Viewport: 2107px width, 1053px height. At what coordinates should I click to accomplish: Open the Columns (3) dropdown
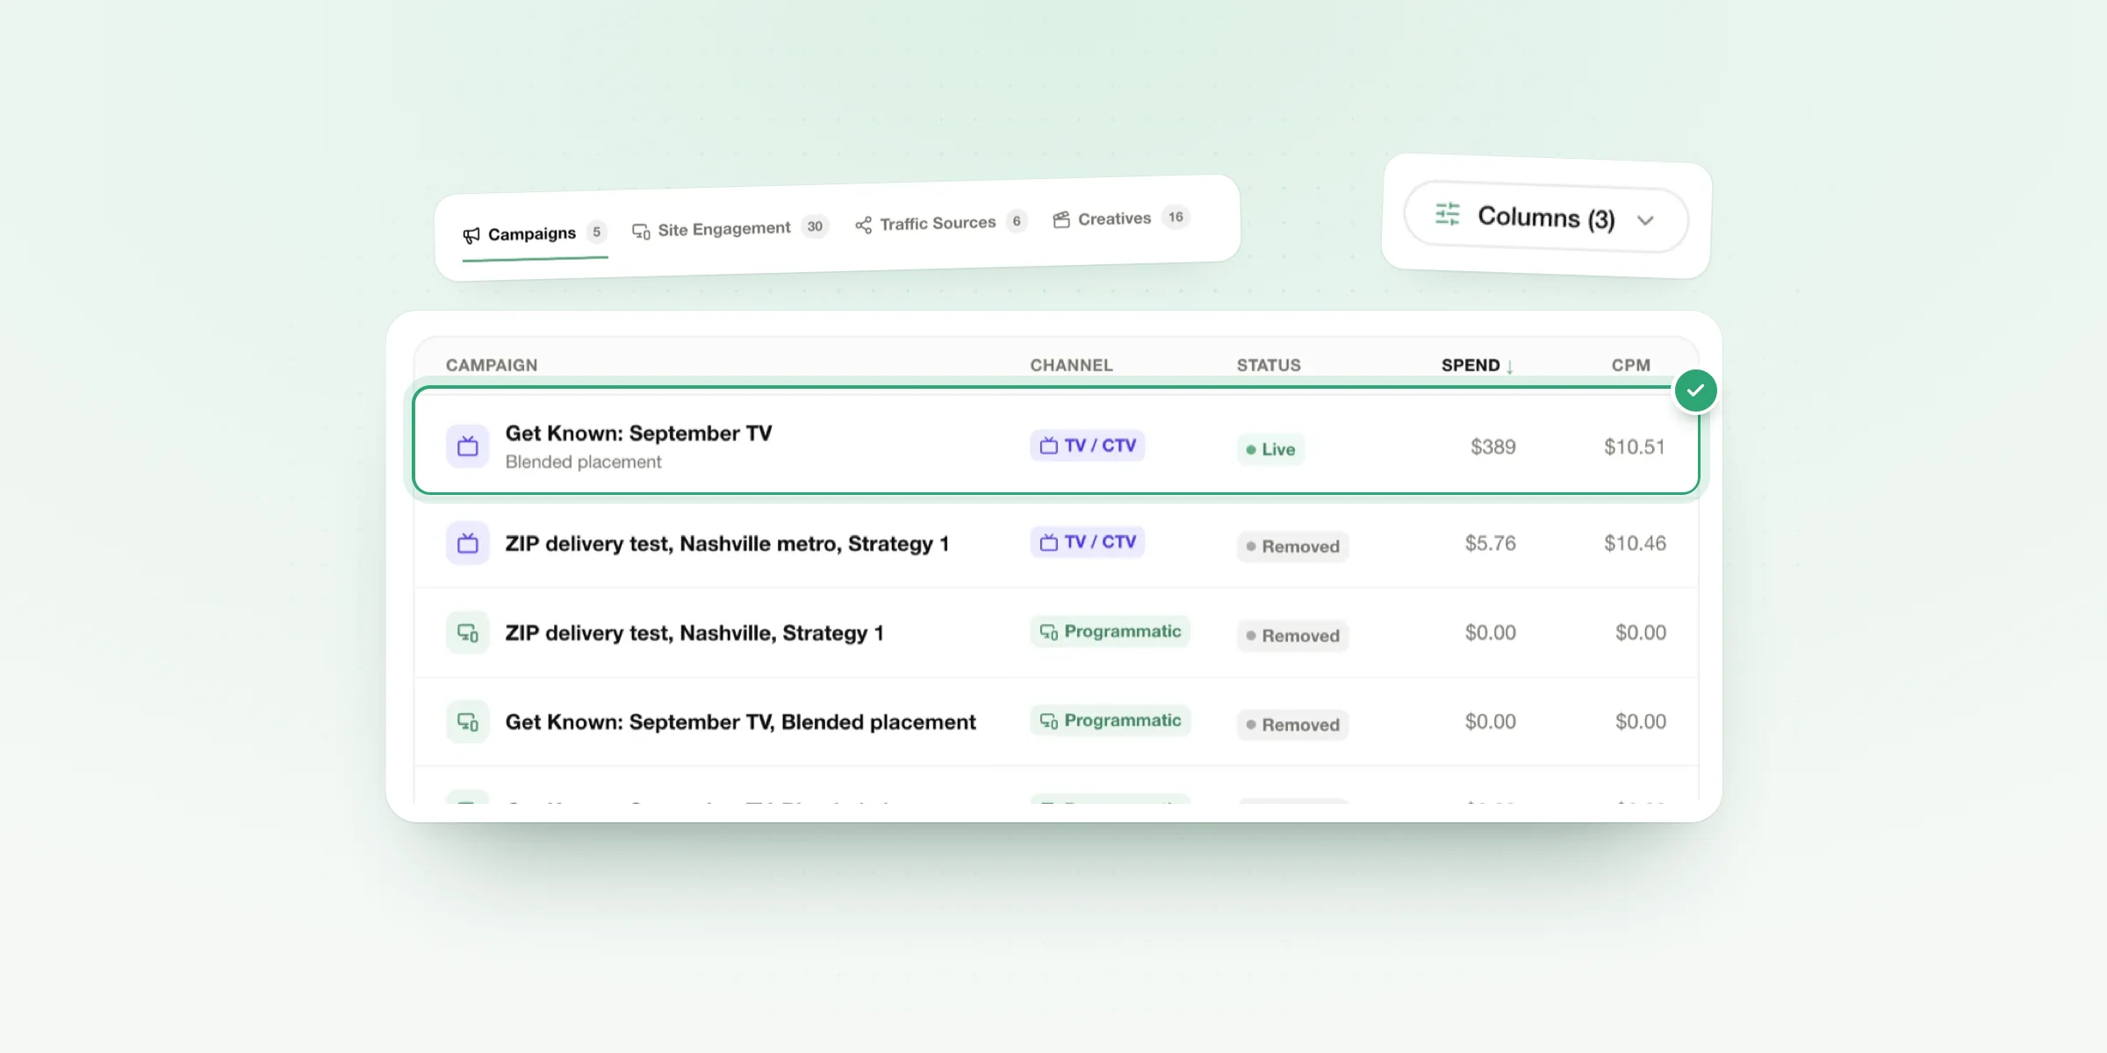click(1546, 218)
